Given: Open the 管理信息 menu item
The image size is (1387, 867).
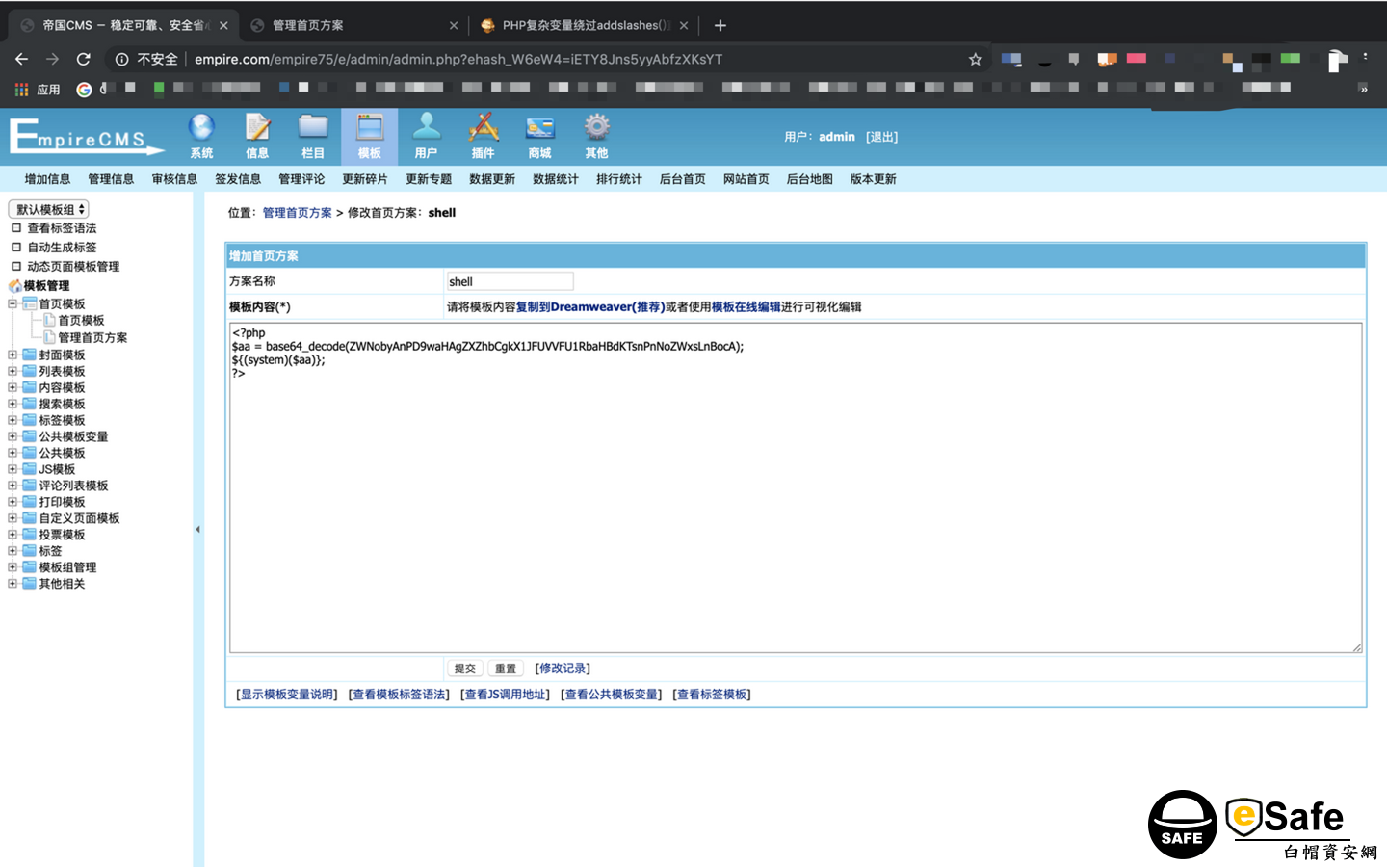Looking at the screenshot, I should (111, 179).
